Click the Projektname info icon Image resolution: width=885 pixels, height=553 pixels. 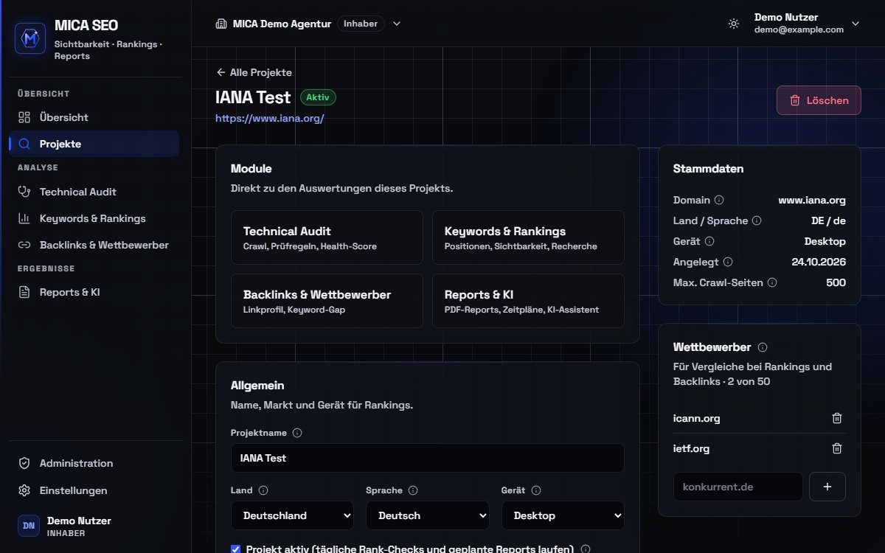coord(297,433)
